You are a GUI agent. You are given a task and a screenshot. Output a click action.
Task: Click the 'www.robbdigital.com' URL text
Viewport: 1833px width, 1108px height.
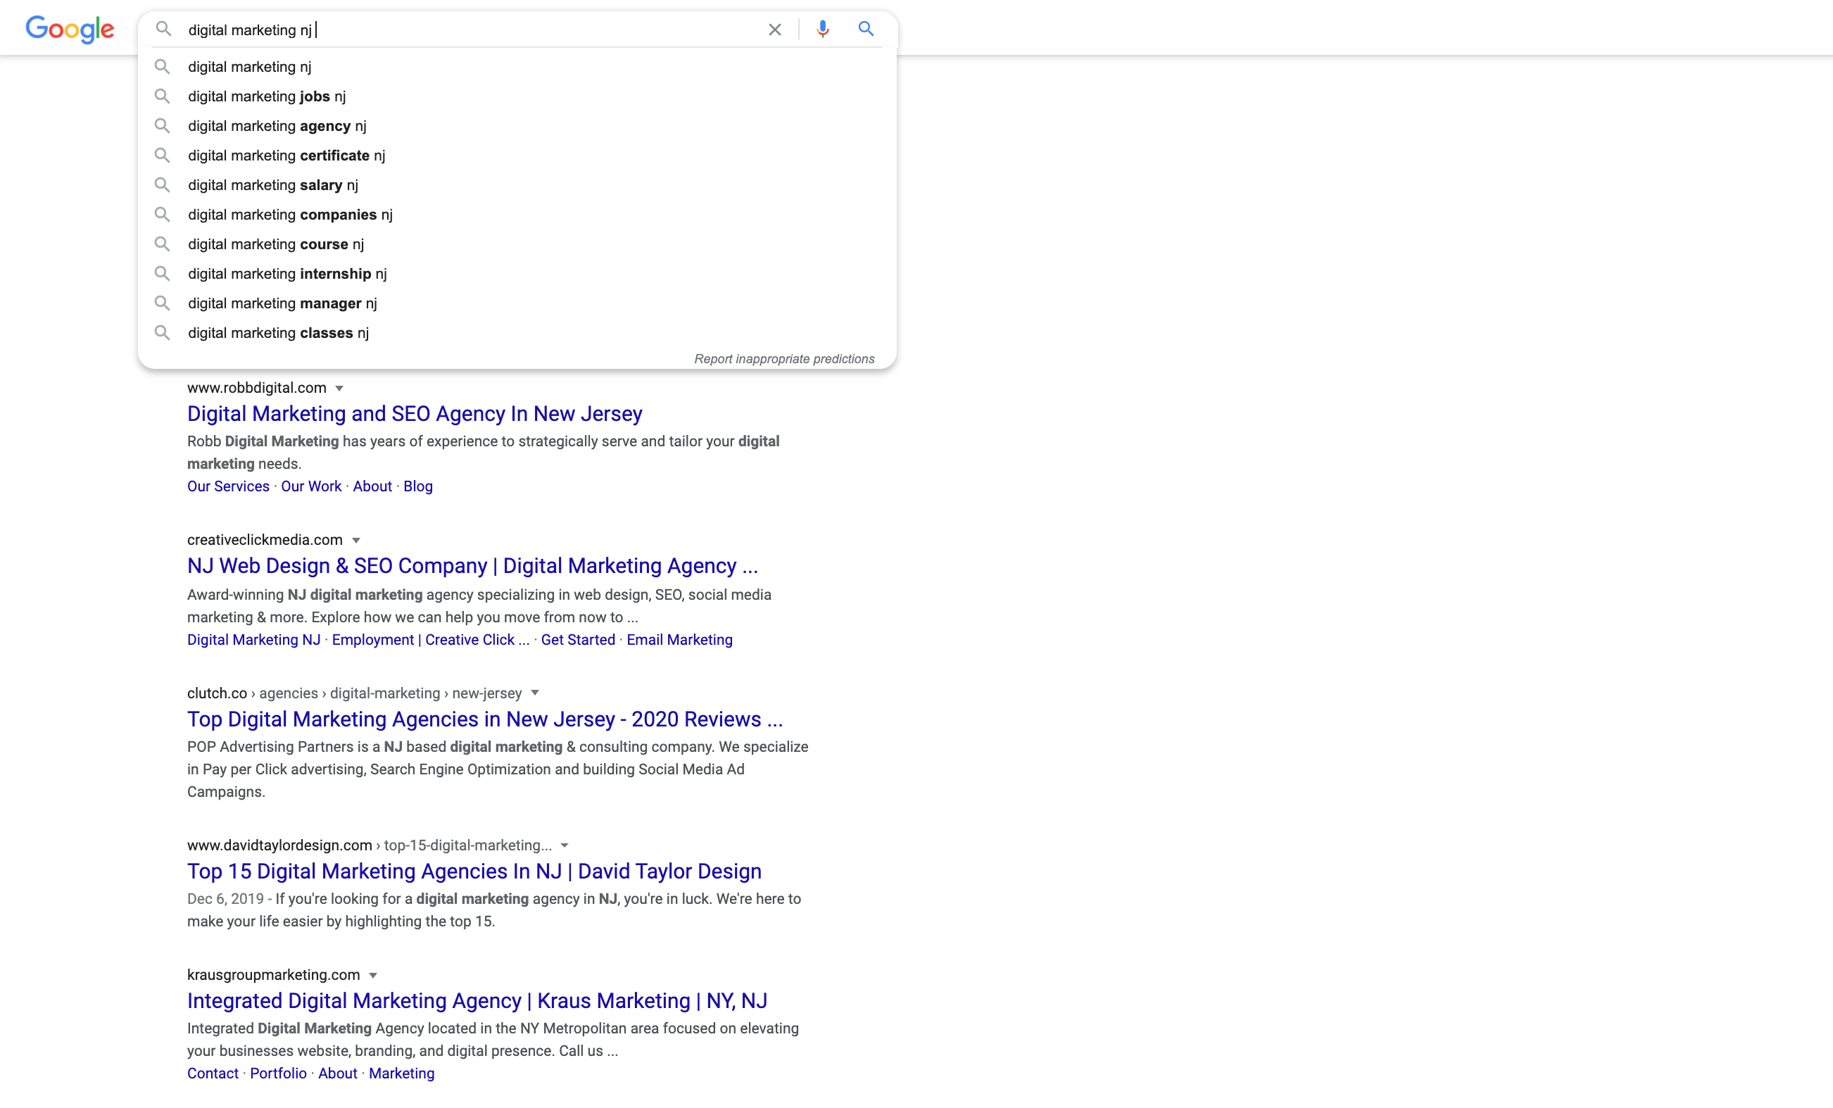(x=257, y=388)
